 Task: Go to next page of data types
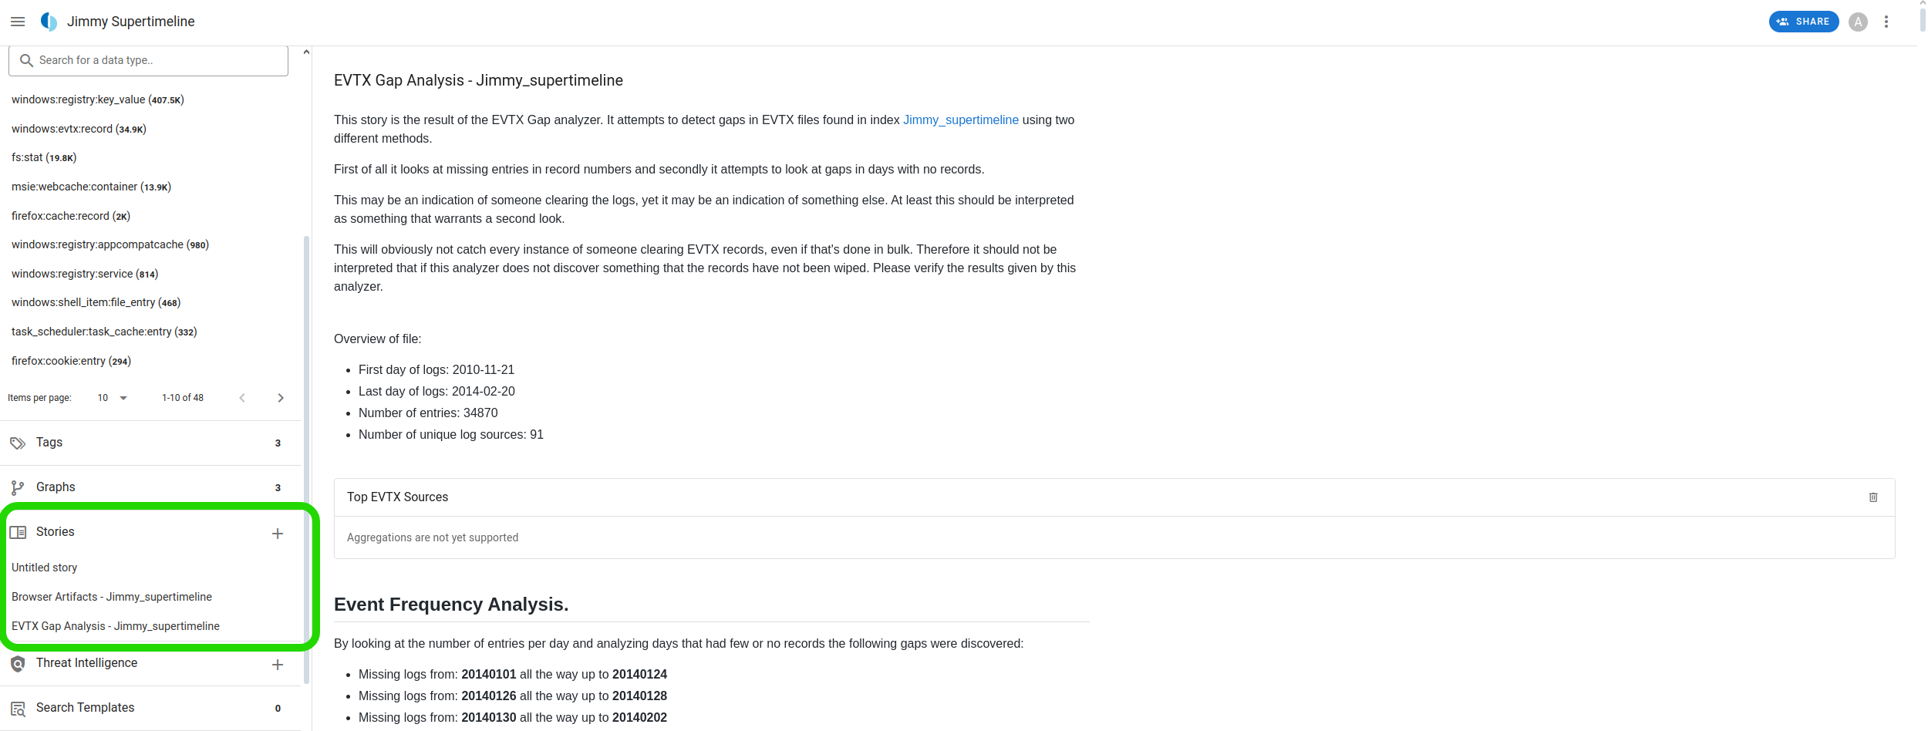pyautogui.click(x=281, y=398)
